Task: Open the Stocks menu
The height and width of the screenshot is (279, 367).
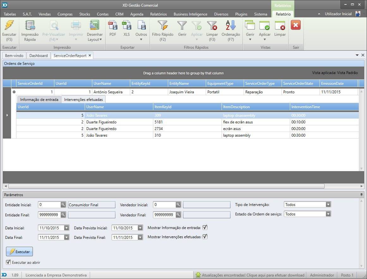Action: click(85, 14)
